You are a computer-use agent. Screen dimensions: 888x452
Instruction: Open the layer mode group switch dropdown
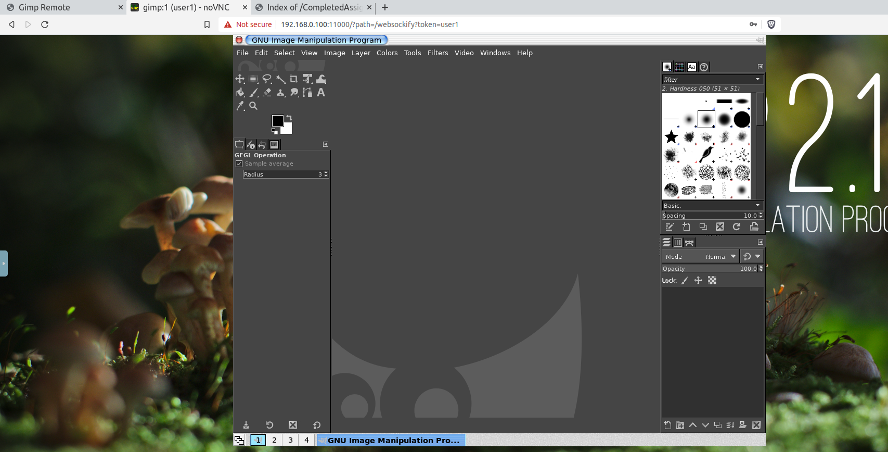click(752, 256)
